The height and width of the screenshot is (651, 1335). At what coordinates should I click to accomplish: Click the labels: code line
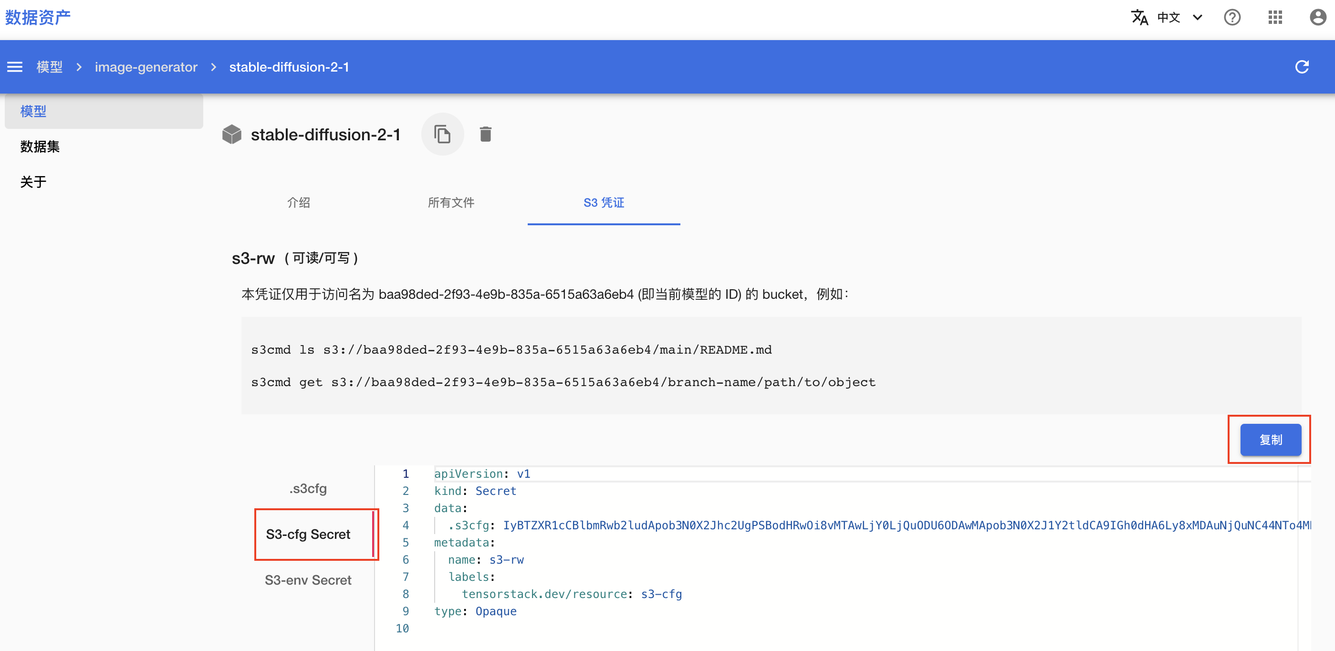pos(471,577)
